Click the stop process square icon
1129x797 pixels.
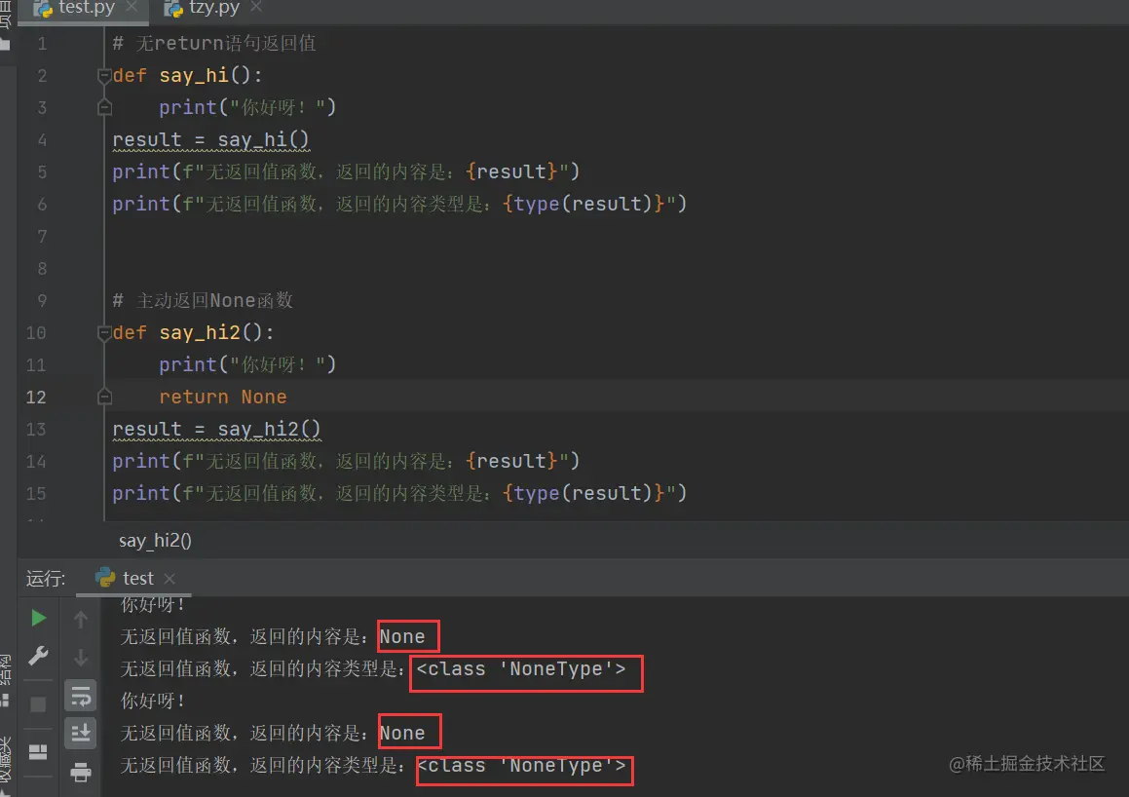(x=38, y=704)
